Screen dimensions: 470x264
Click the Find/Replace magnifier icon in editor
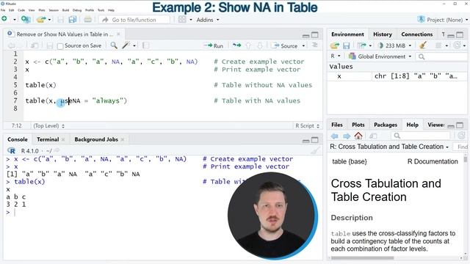point(114,45)
